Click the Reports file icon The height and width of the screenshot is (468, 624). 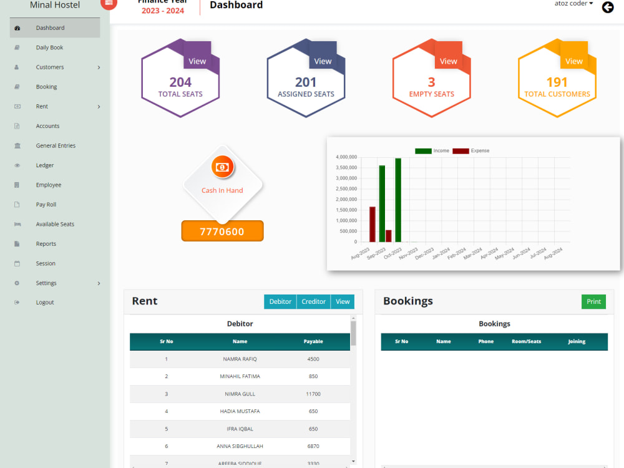click(x=17, y=244)
